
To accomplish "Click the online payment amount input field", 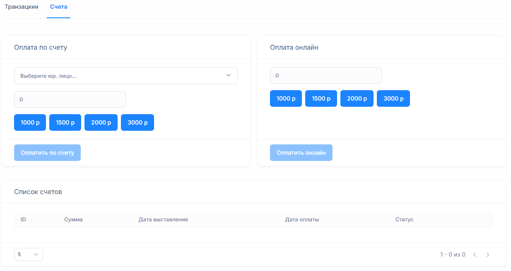I will [x=325, y=75].
